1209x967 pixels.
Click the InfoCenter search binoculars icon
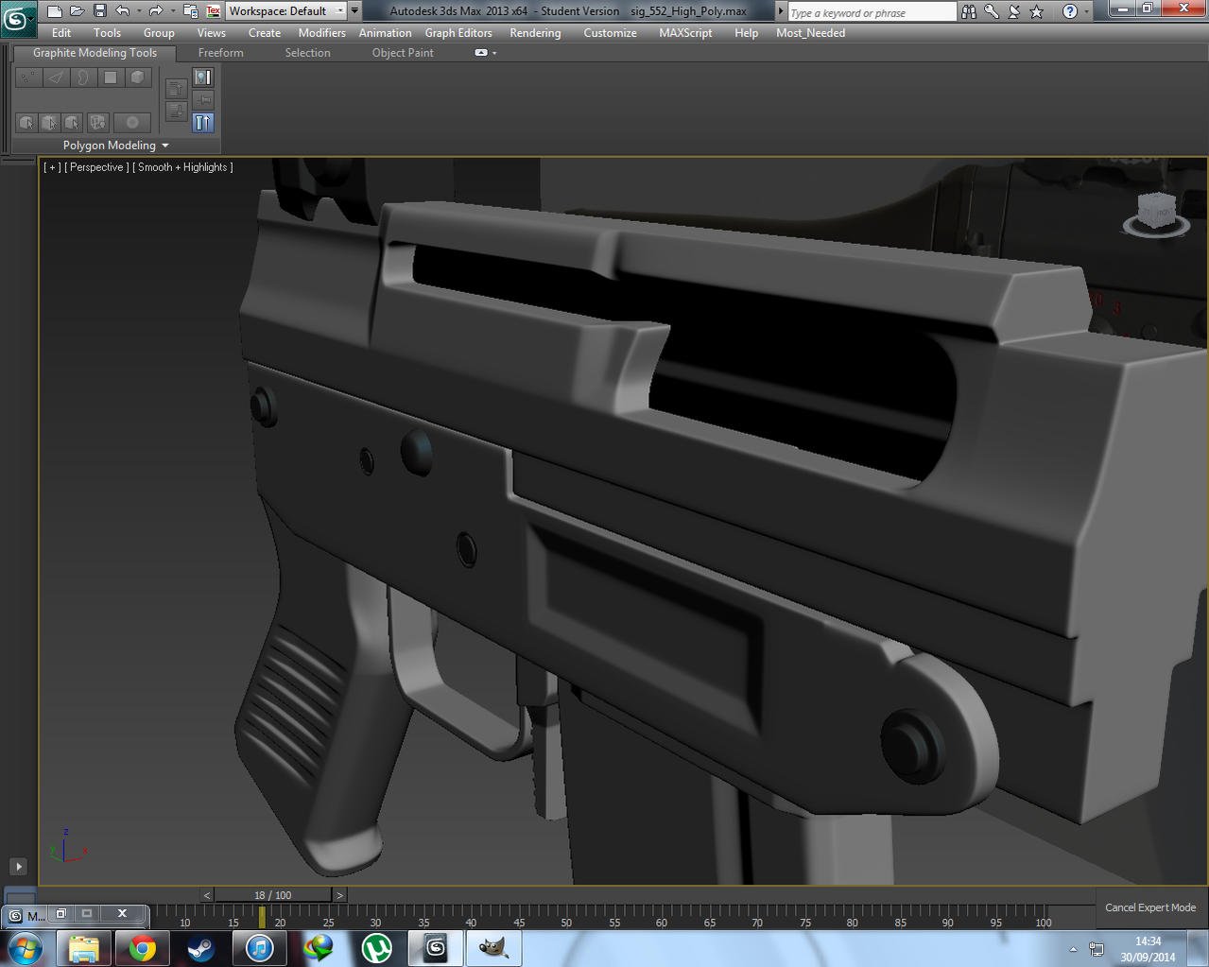(x=968, y=11)
